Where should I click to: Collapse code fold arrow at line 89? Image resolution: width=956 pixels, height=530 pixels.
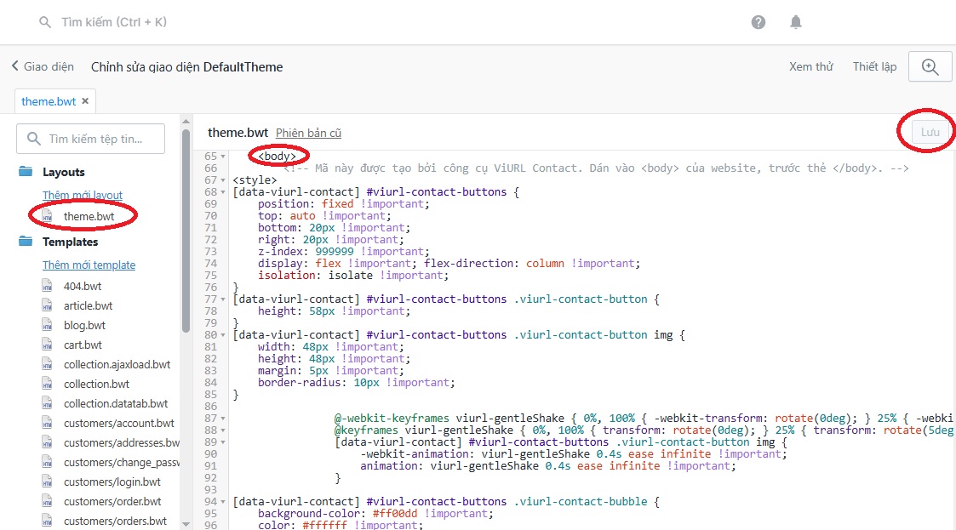223,442
